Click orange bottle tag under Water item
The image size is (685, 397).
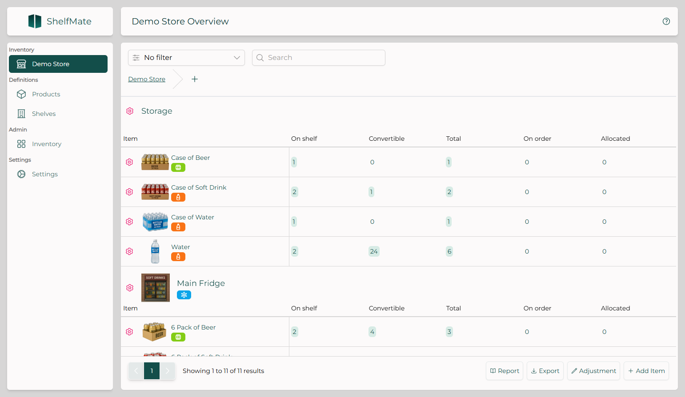[x=178, y=257]
